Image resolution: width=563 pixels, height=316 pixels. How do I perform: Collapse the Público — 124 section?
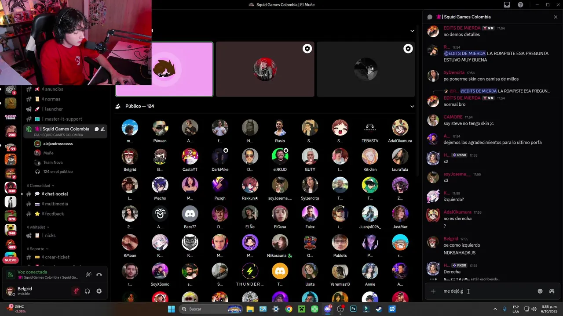click(x=412, y=106)
